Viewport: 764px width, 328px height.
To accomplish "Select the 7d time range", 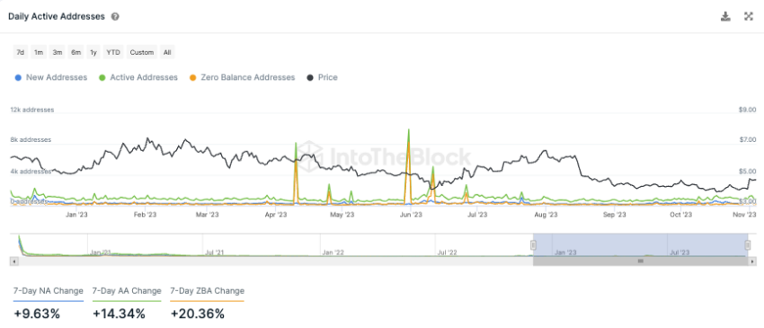I will coord(21,52).
